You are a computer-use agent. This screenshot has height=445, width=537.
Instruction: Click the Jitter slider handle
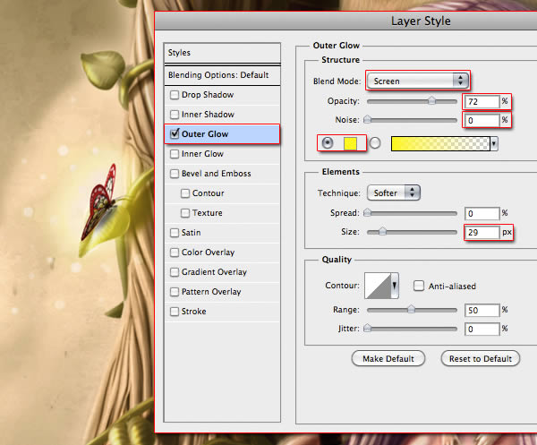(367, 329)
